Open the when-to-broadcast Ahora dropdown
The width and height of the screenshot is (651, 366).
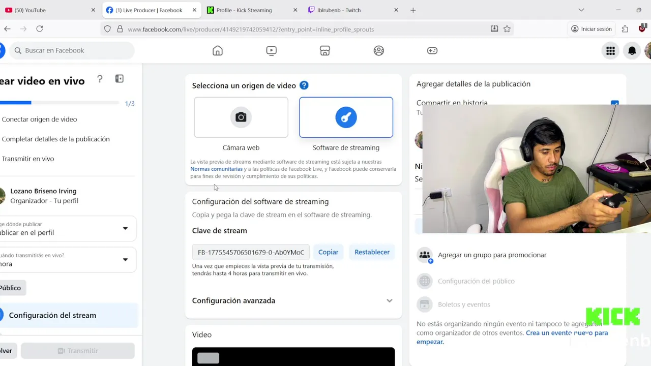point(68,260)
